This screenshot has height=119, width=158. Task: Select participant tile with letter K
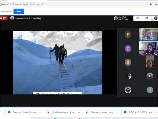150,90
